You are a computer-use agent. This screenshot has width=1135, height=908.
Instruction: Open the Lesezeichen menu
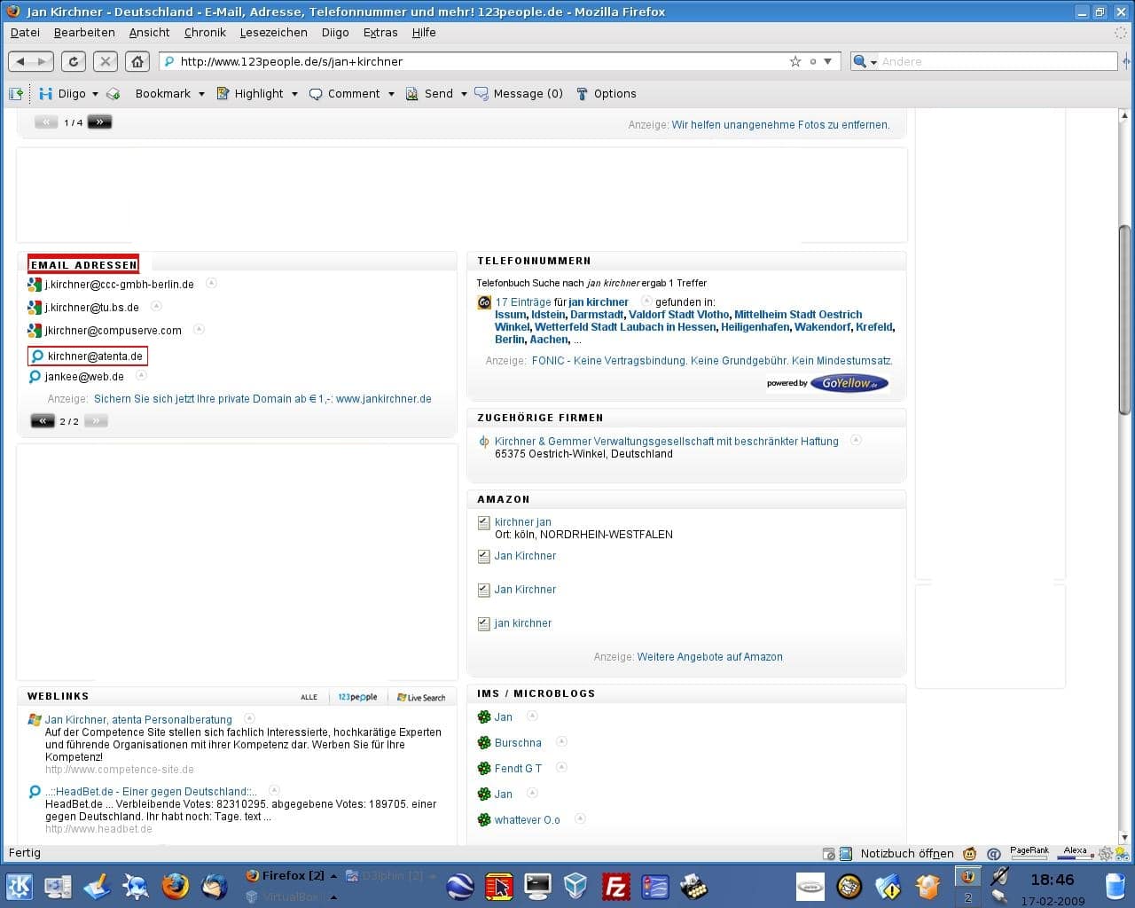pyautogui.click(x=273, y=32)
